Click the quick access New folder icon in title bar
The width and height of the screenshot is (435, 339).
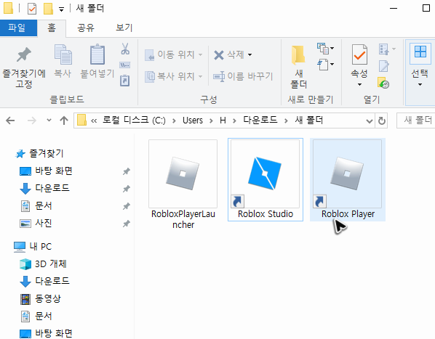pos(48,9)
